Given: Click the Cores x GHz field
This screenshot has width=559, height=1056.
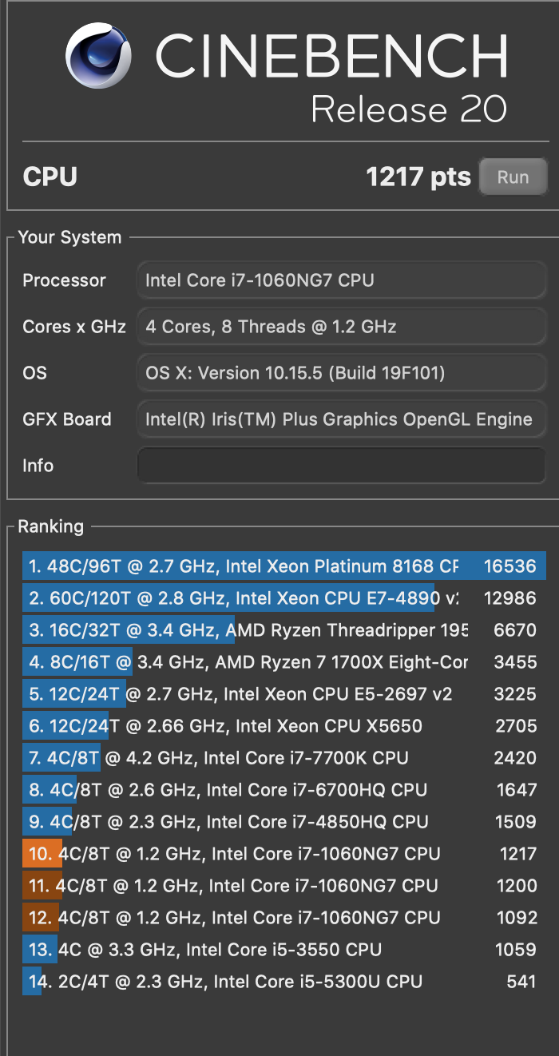Looking at the screenshot, I should [342, 327].
